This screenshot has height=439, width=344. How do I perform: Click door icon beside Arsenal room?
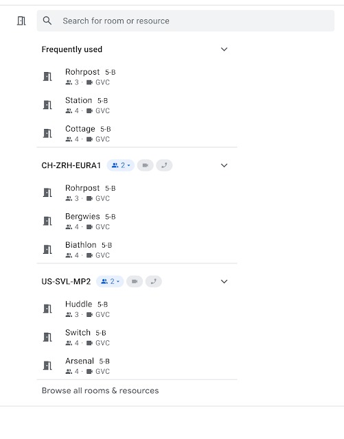[47, 366]
